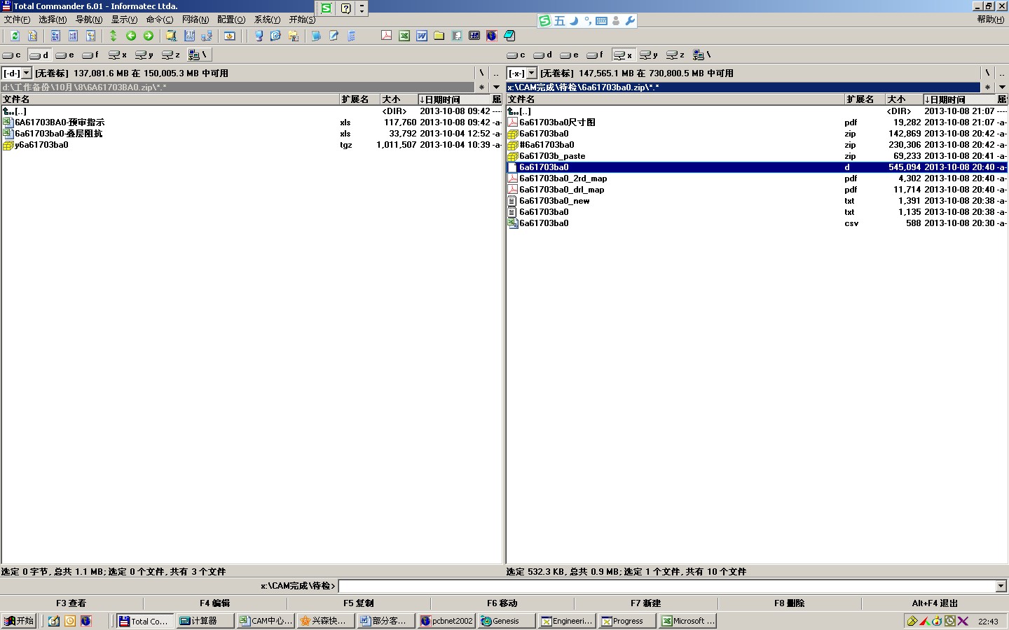The height and width of the screenshot is (630, 1009).
Task: Click the F6 移动 button
Action: point(502,603)
